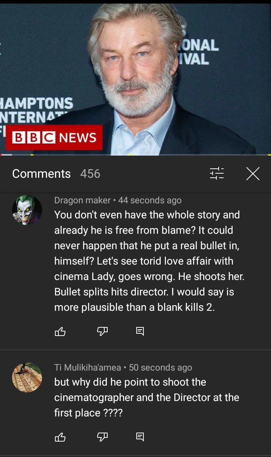The width and height of the screenshot is (271, 457).
Task: Tap the '44 seconds ago' timestamp
Action: (150, 200)
